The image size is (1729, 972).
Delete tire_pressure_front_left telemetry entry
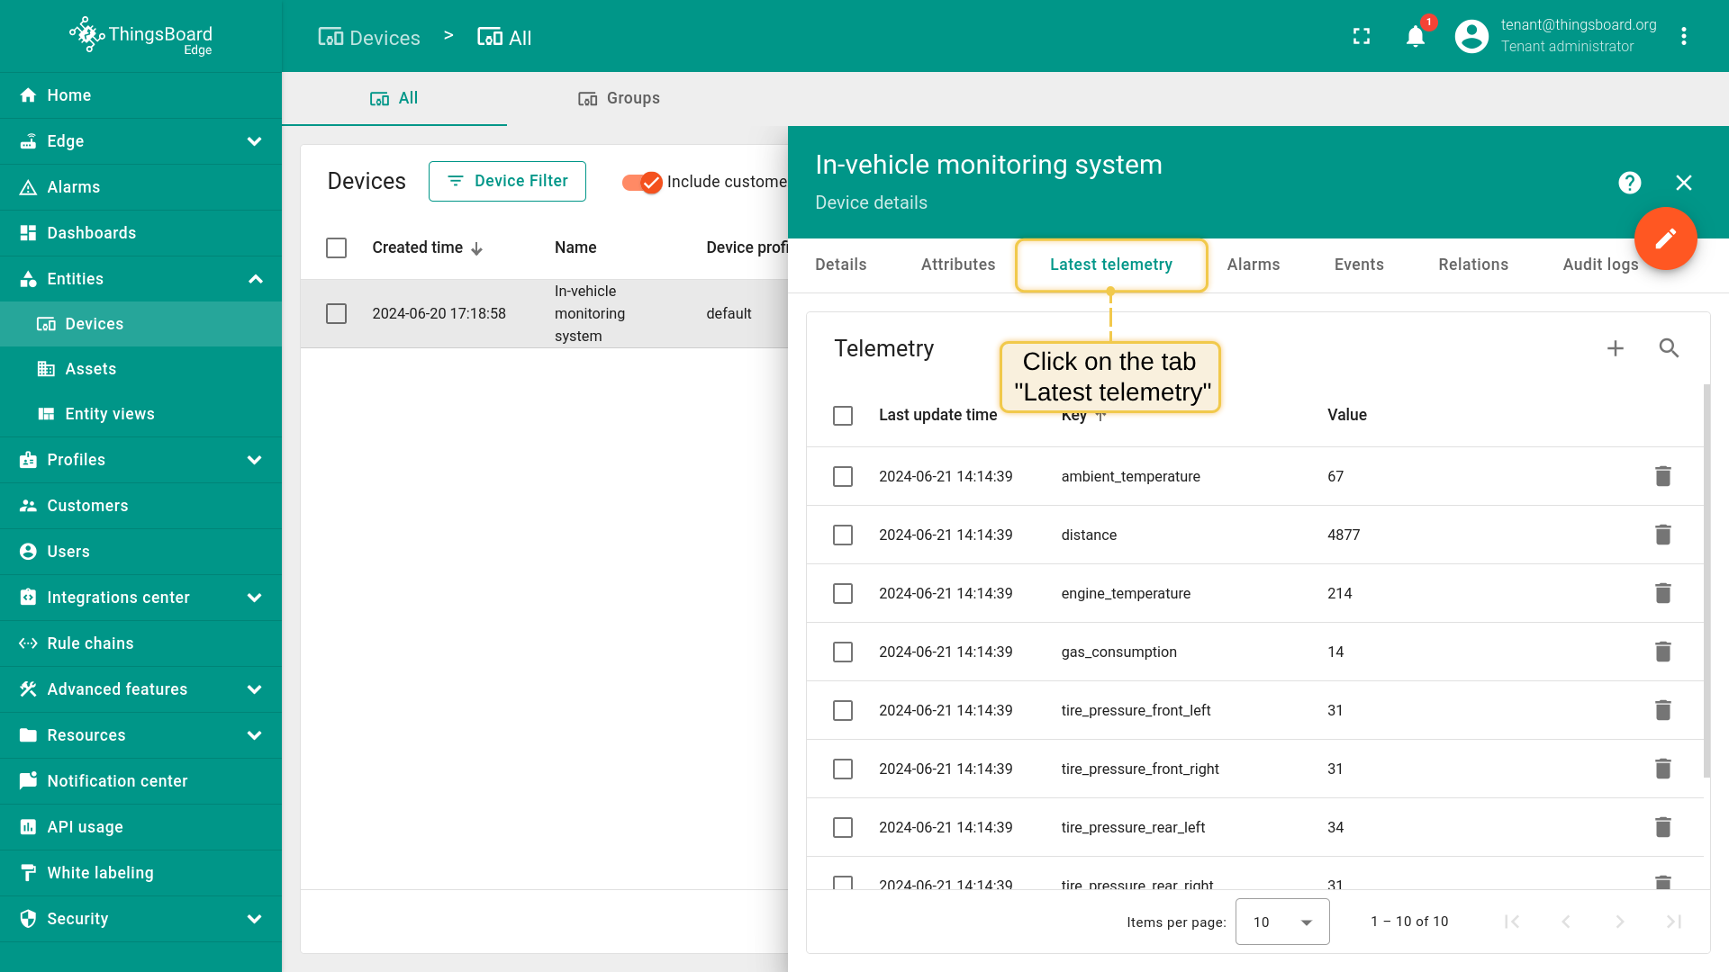(x=1663, y=710)
